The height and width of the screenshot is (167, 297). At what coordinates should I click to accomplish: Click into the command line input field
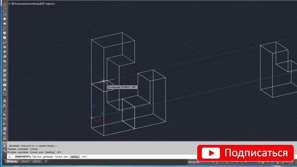click(x=102, y=157)
